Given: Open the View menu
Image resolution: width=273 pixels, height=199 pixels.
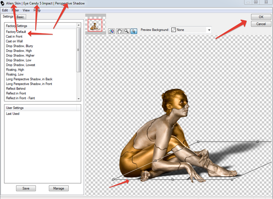Looking at the screenshot, I should (x=26, y=10).
